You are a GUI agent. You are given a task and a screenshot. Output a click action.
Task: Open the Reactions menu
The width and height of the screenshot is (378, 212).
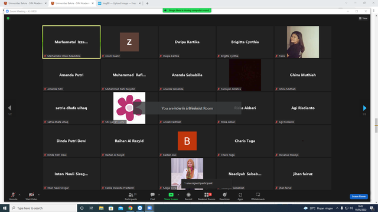coord(224,196)
